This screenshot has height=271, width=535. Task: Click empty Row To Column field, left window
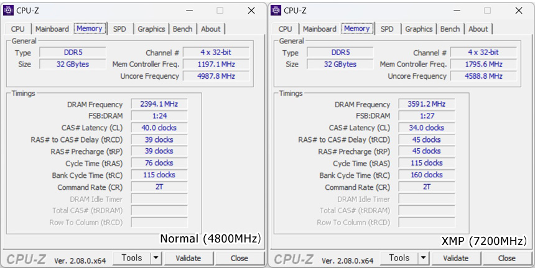(x=159, y=223)
